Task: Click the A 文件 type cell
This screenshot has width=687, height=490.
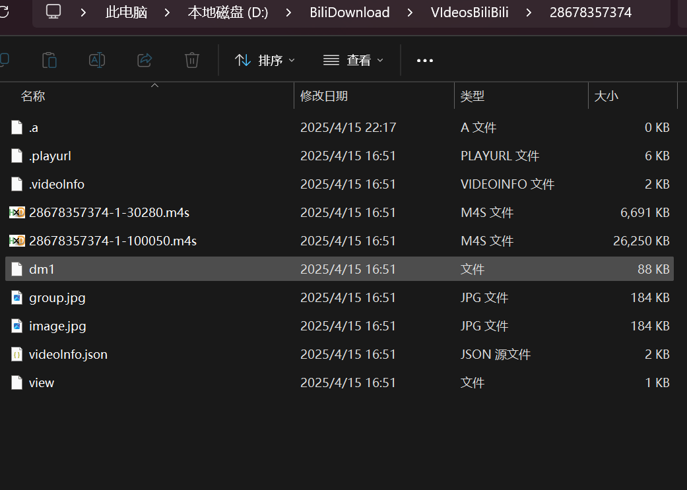Action: click(x=478, y=127)
